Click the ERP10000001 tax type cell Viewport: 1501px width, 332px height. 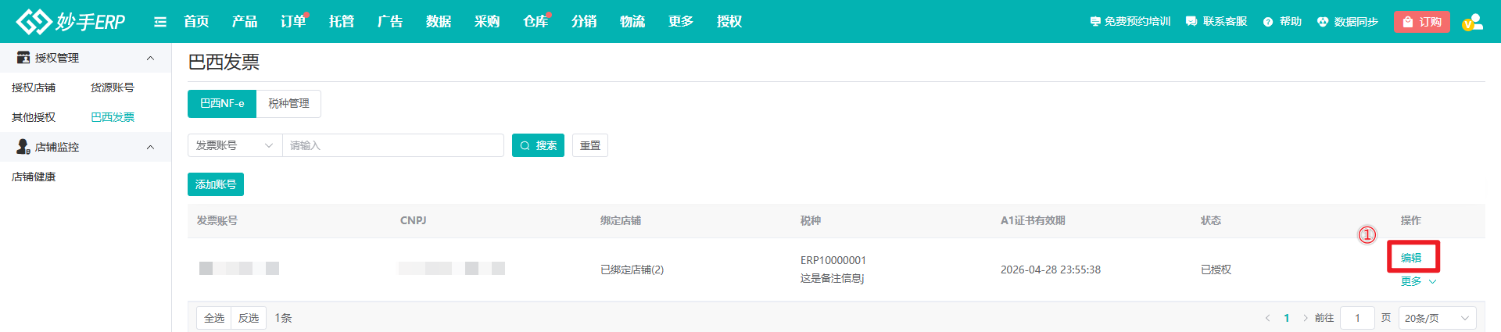point(833,260)
